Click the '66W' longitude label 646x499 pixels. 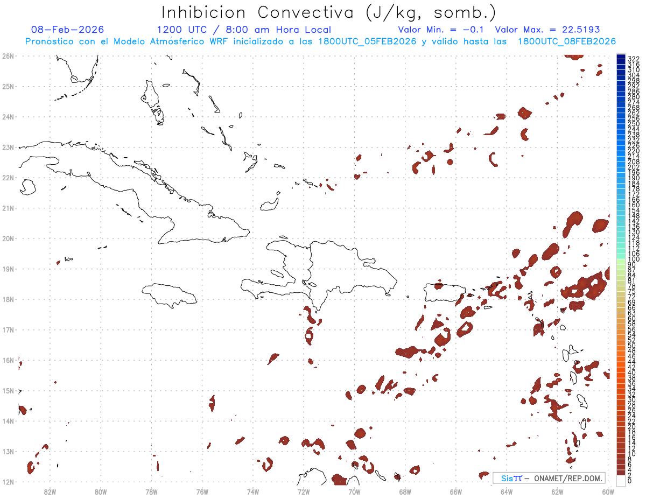[x=456, y=491]
